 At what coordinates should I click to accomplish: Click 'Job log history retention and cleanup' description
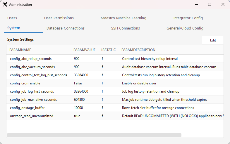click(151, 91)
